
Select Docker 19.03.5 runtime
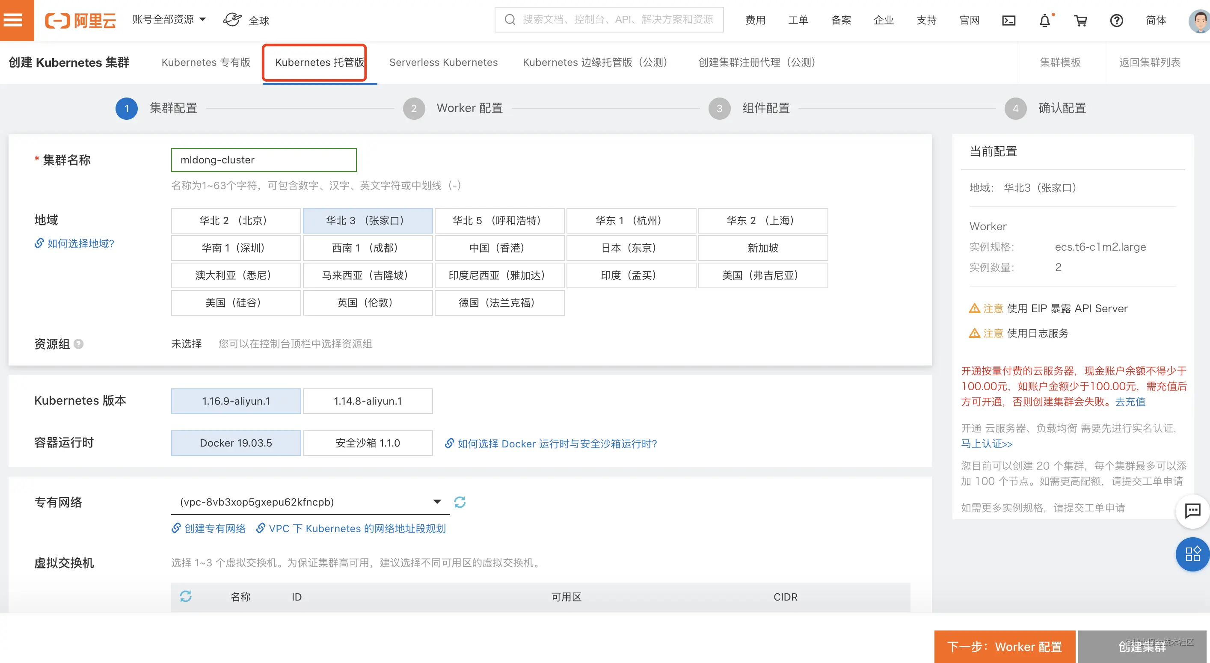pos(236,443)
